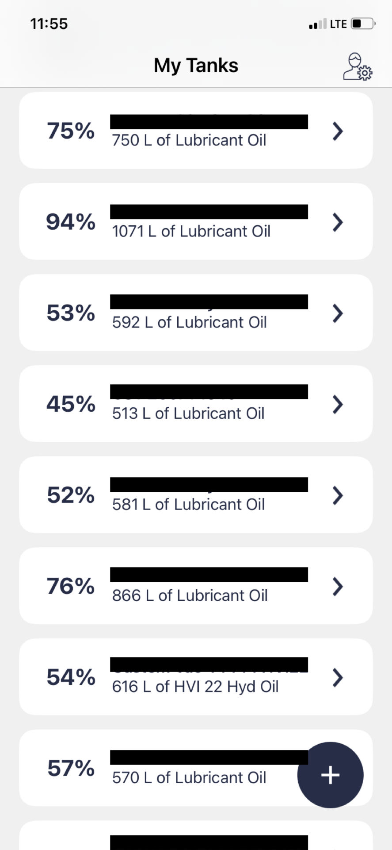Image resolution: width=392 pixels, height=850 pixels.
Task: Select the 592 L of Lubricant Oil entry
Action: click(x=189, y=322)
